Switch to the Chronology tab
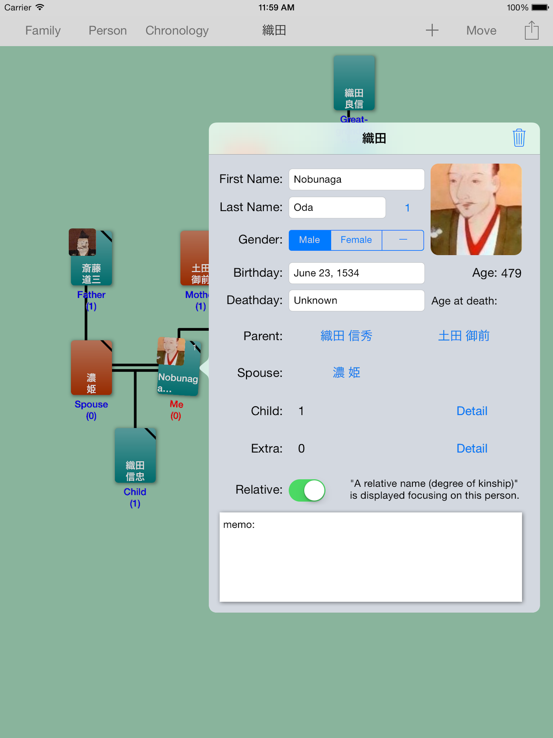This screenshot has height=738, width=553. (177, 30)
